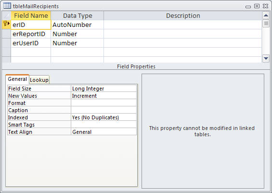
Task: Select the erUserID field name cell
Action: (x=31, y=43)
